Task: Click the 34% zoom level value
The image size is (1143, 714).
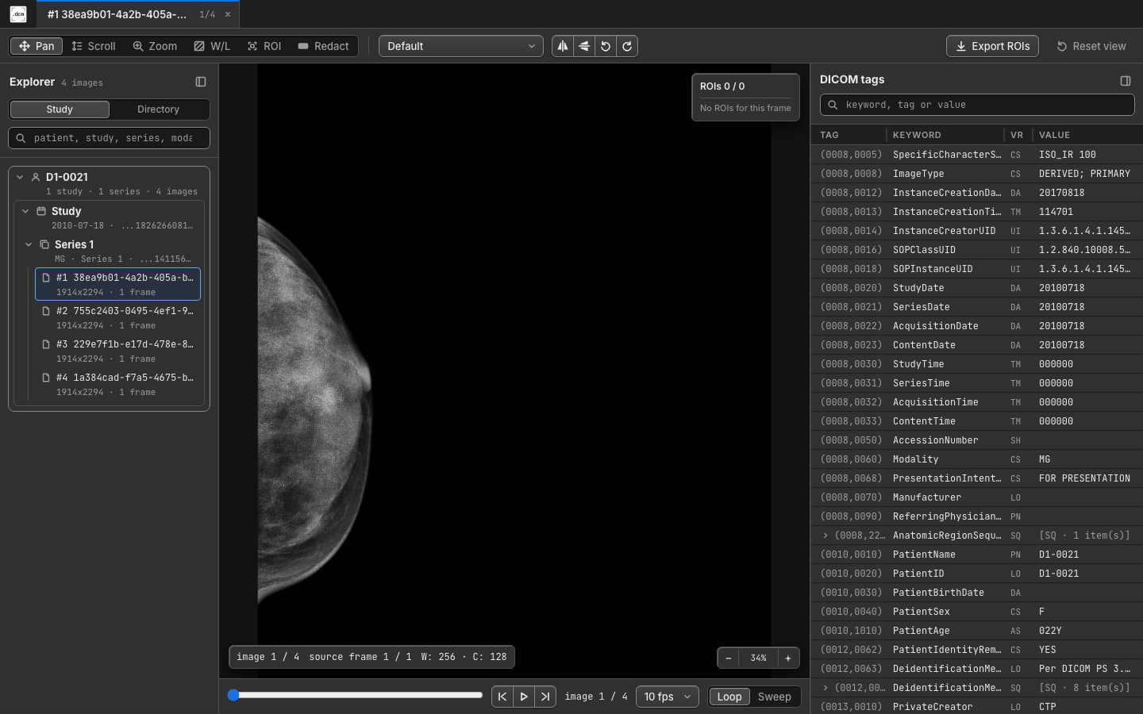Action: [758, 658]
